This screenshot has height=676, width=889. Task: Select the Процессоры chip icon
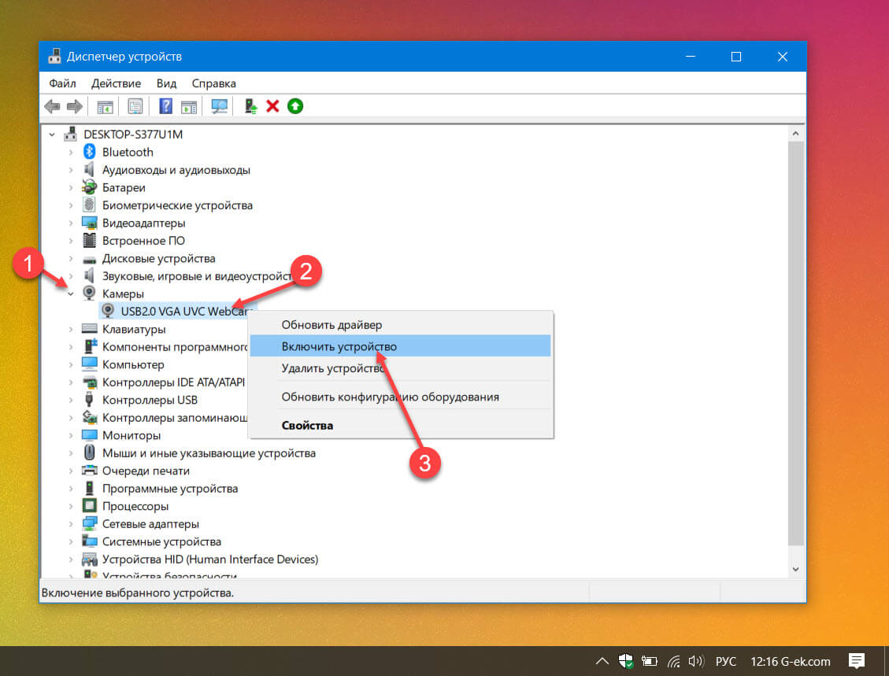point(89,505)
